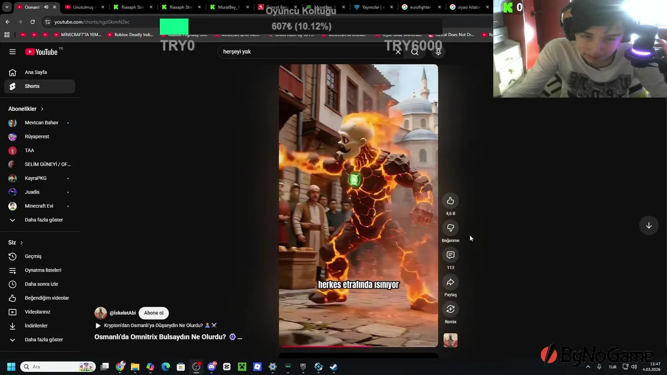Open Roblox: Deadly Indi bookmark
The width and height of the screenshot is (667, 375).
(x=130, y=35)
